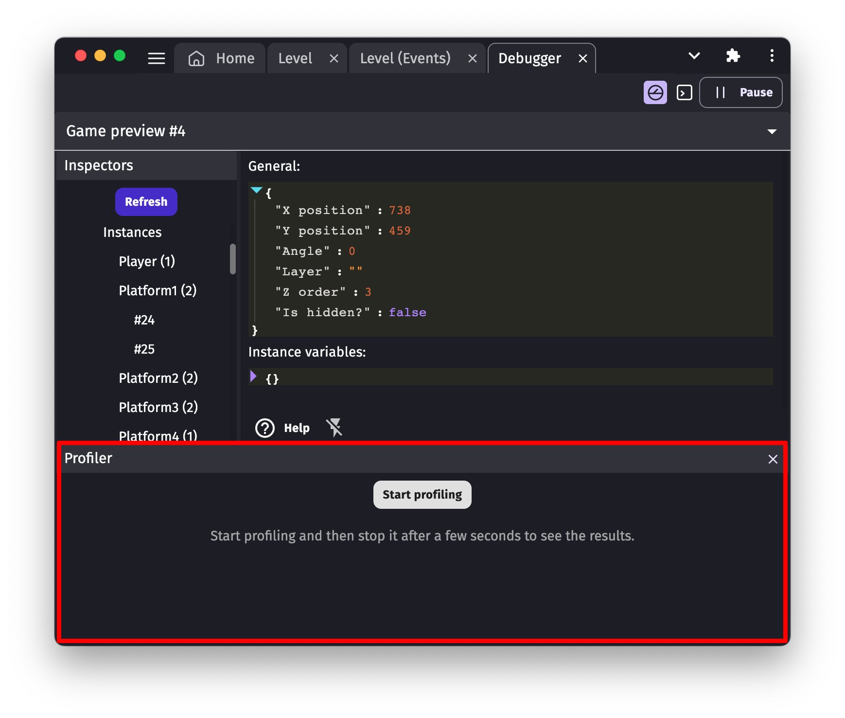The image size is (845, 718).
Task: Click the Refresh button
Action: pos(146,202)
